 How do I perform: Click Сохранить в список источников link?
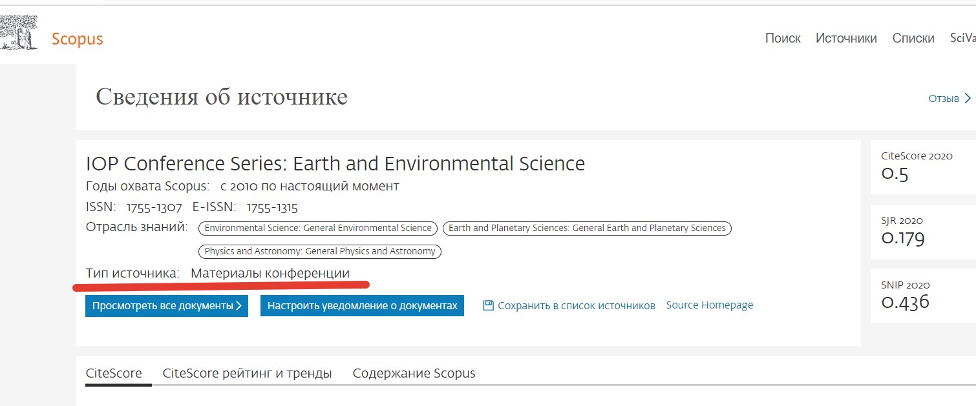[577, 305]
